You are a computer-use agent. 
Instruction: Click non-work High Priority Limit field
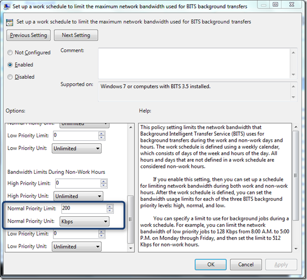tap(78, 183)
